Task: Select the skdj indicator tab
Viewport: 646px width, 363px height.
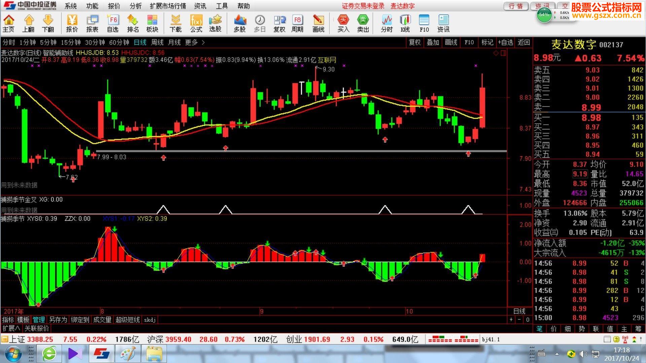Action: tap(150, 320)
